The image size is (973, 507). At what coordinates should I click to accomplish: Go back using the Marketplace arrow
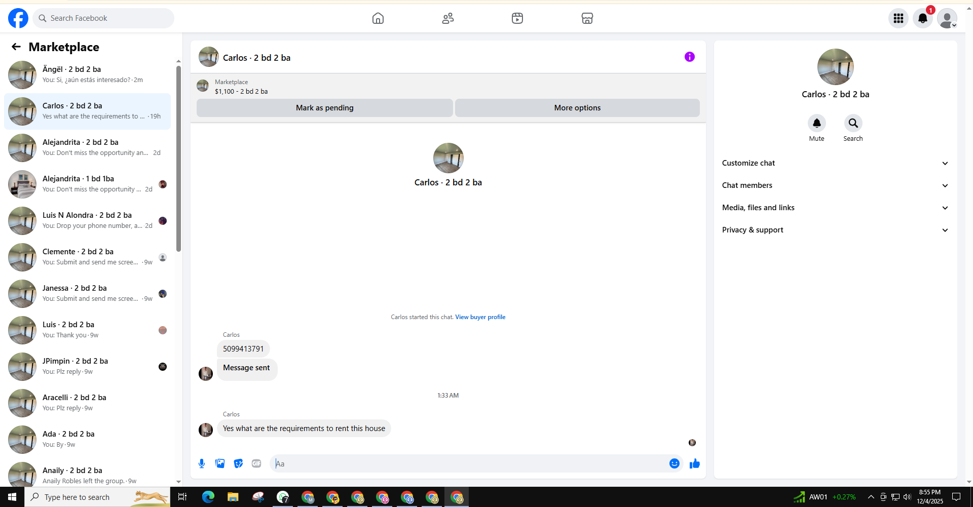click(16, 47)
